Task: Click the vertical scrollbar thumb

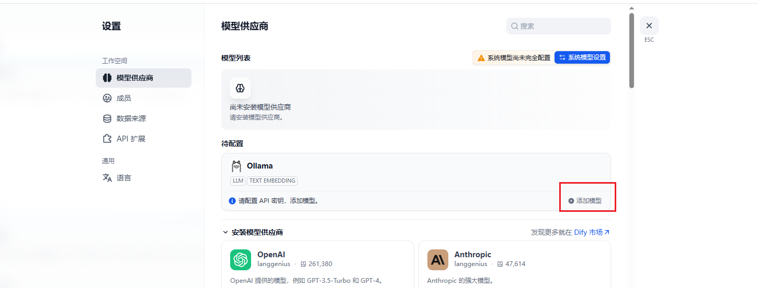Action: (631, 51)
